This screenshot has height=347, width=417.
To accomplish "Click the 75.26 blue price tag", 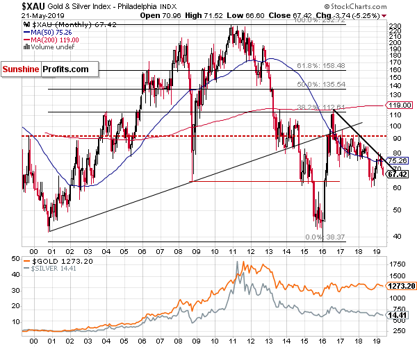I will [x=397, y=160].
